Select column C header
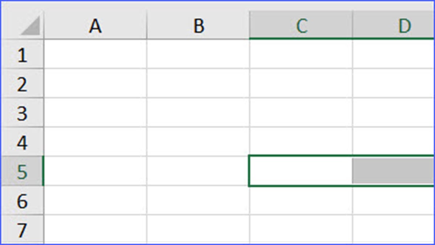 click(301, 26)
